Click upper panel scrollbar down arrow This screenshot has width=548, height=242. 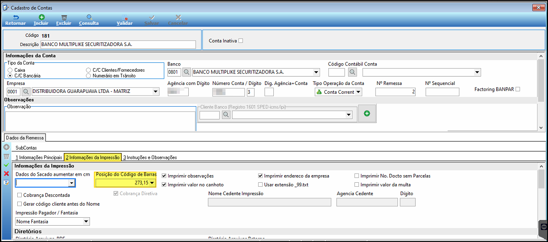click(x=541, y=127)
